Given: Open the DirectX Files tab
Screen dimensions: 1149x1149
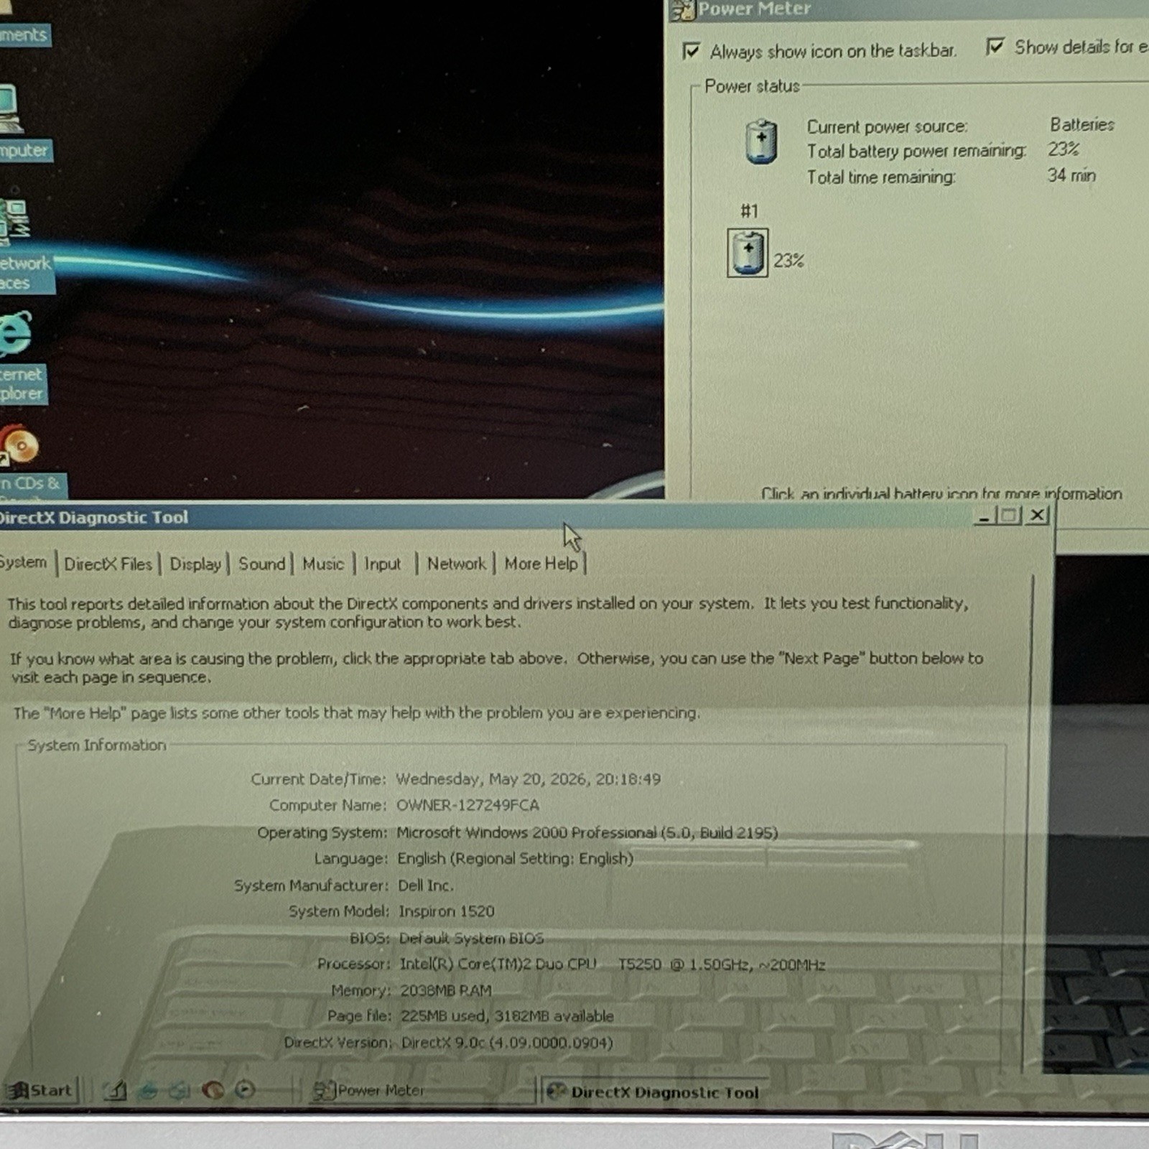Looking at the screenshot, I should pyautogui.click(x=108, y=564).
